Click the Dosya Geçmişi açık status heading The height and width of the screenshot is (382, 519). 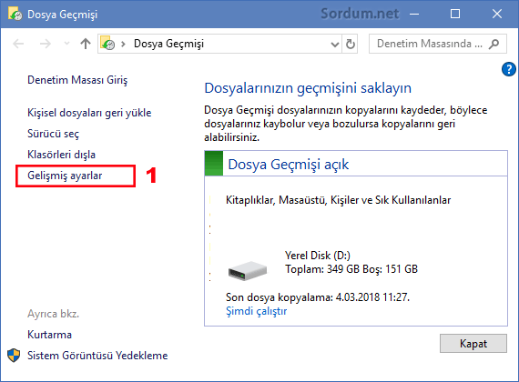(x=289, y=165)
